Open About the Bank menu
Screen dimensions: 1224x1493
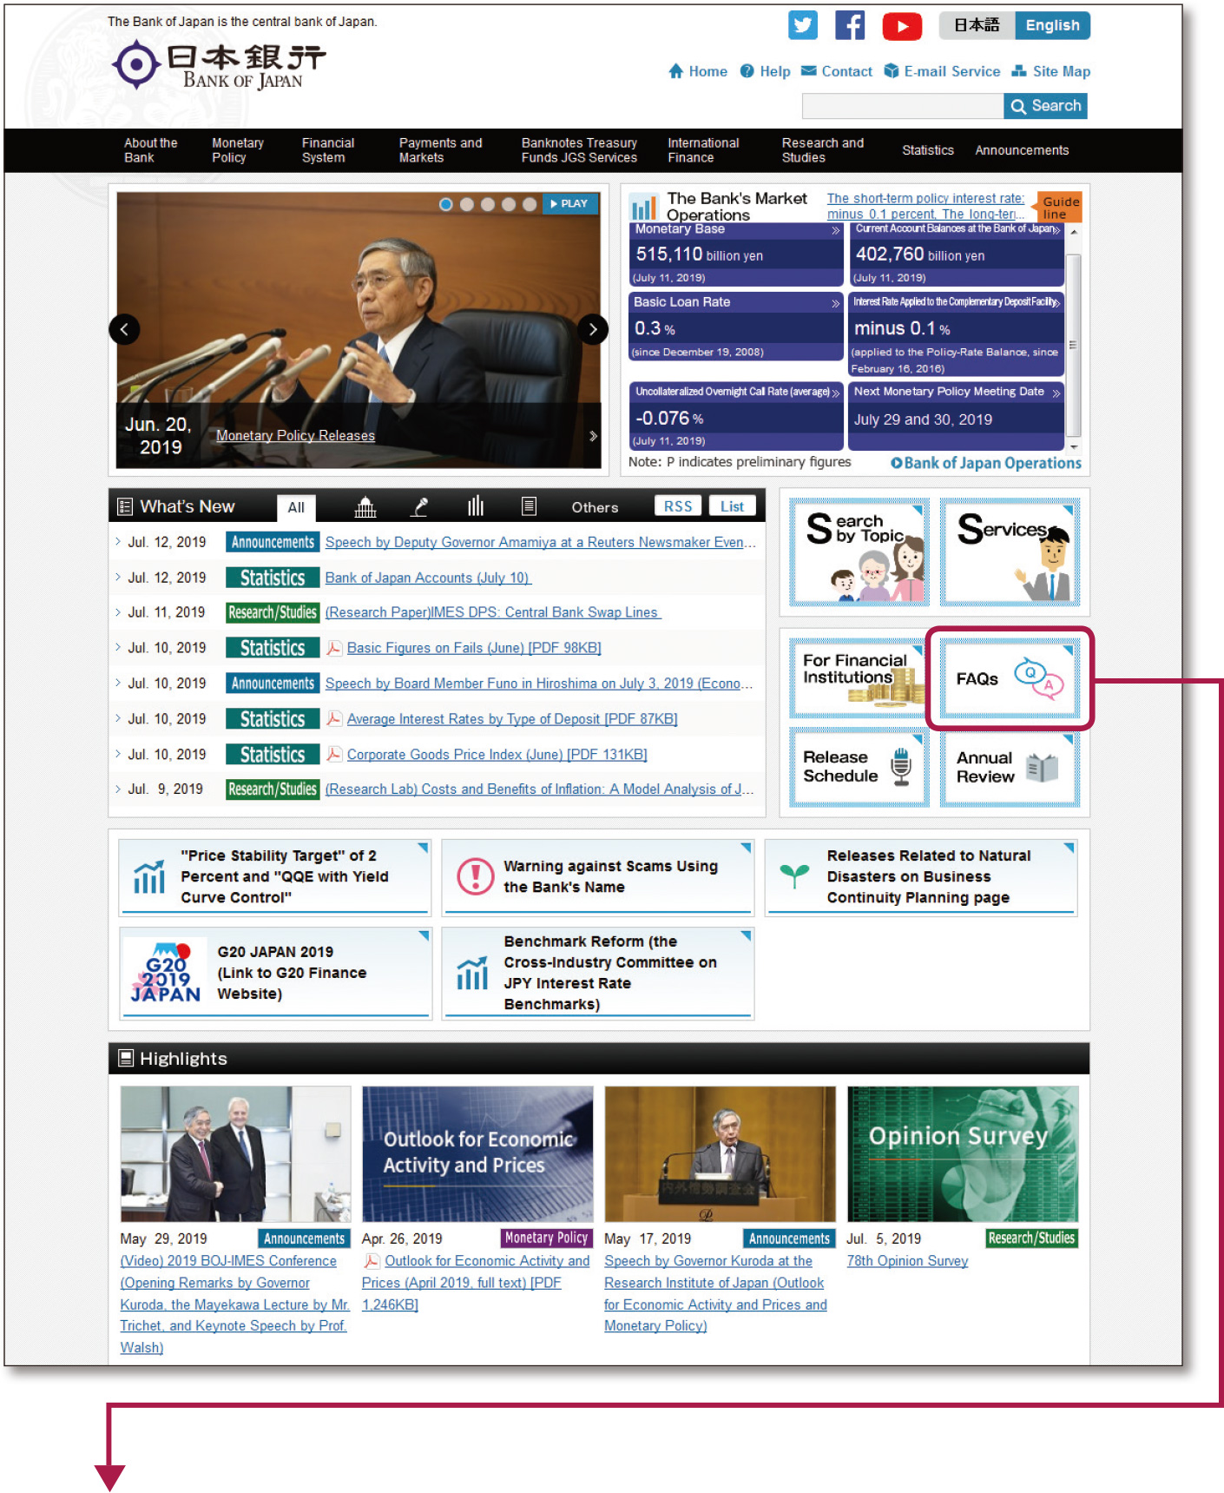click(150, 150)
